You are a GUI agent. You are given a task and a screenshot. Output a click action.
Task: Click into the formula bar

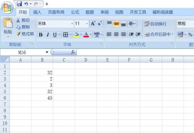(x=135, y=52)
